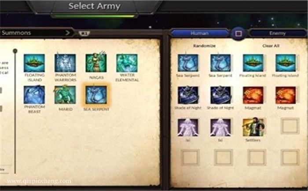
Task: Switch to the Human army tab
Action: 199,33
